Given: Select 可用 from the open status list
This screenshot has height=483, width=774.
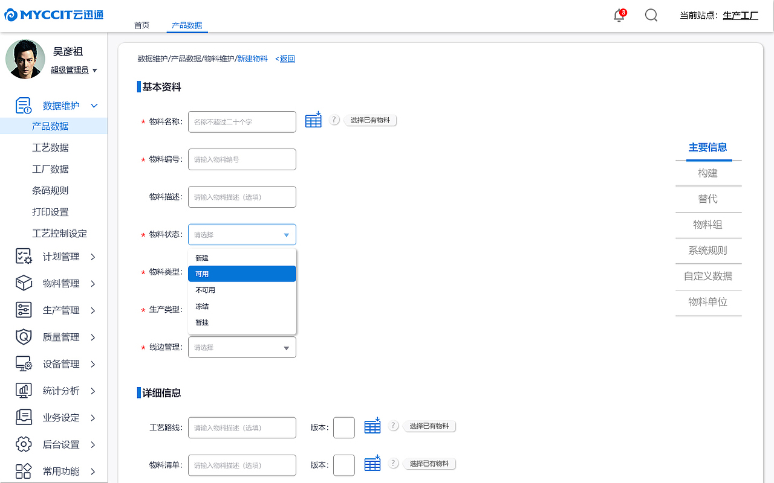Looking at the screenshot, I should tap(242, 273).
